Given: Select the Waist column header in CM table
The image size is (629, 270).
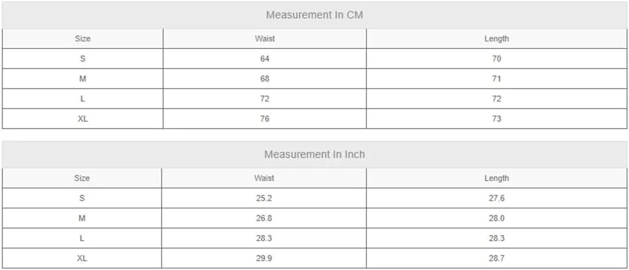Looking at the screenshot, I should pos(264,39).
